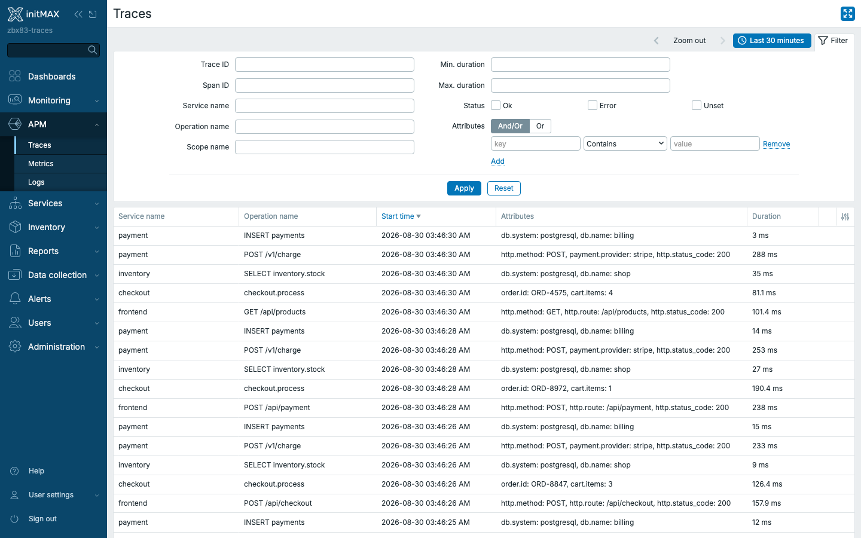Expand the Inventory menu chevron
Viewport: 861px width, 538px height.
click(x=97, y=228)
